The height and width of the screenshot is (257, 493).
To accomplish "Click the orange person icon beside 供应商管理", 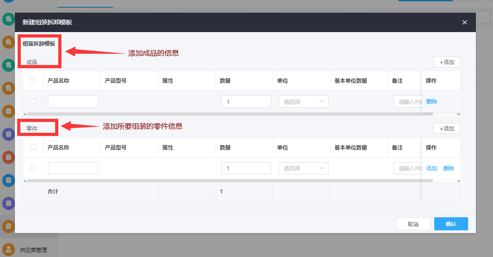I will (x=9, y=249).
